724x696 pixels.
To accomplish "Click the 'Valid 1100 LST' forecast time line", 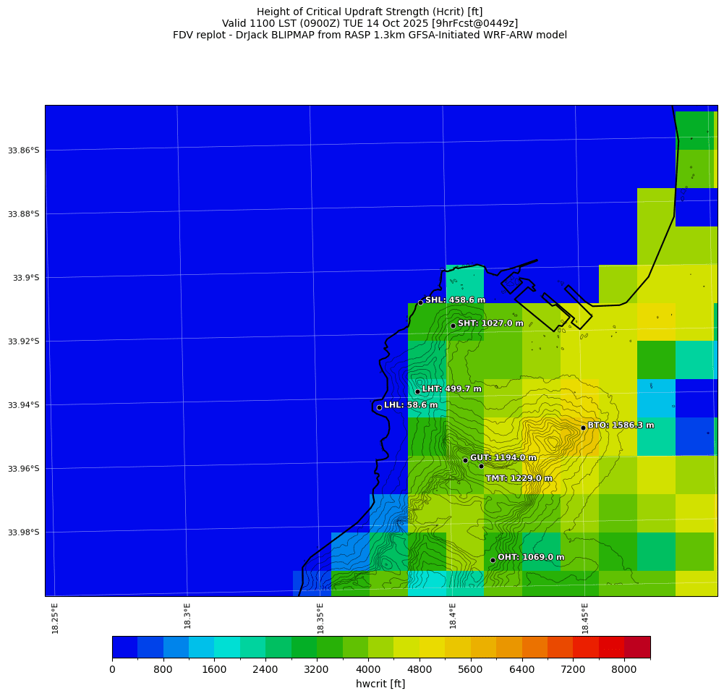I will click(x=370, y=23).
